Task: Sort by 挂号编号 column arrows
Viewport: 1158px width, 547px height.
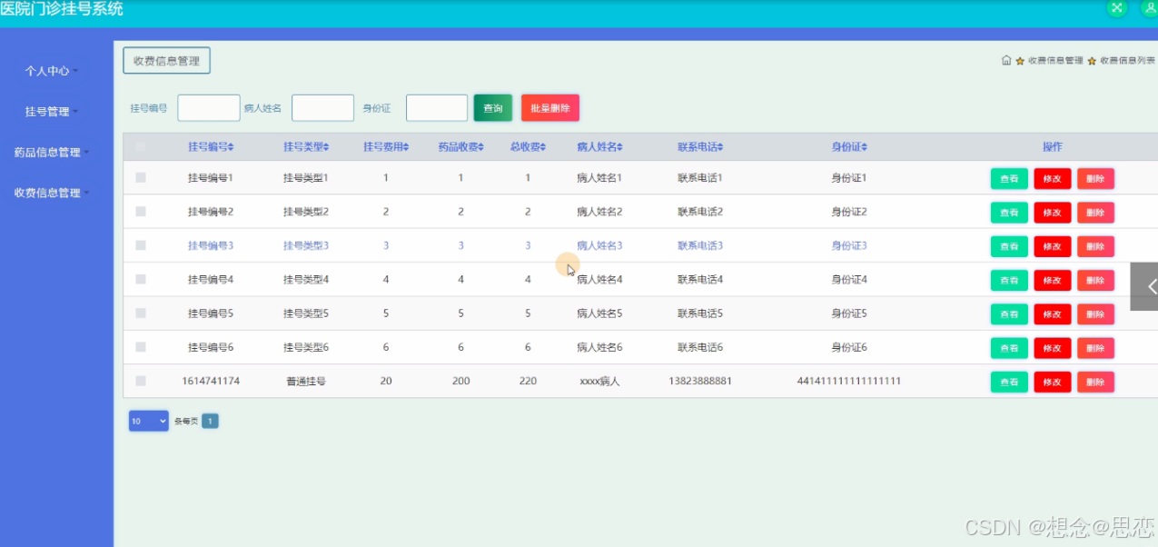Action: click(x=231, y=147)
